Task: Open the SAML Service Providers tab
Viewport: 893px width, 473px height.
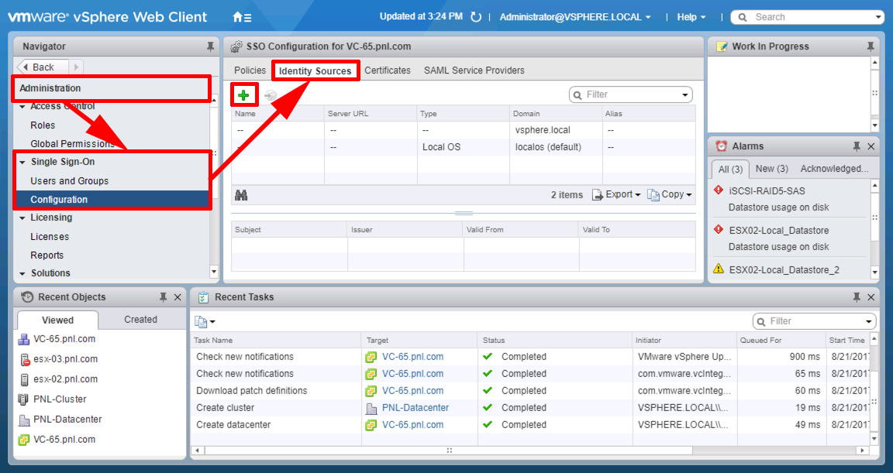Action: click(x=474, y=70)
